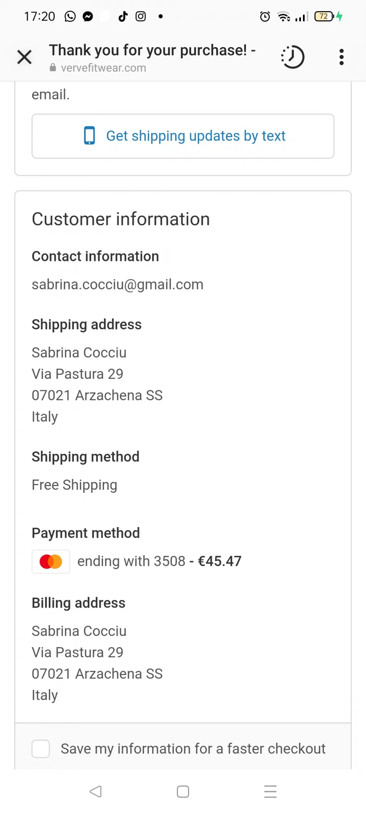Tap the phone icon in shipping updates button
The width and height of the screenshot is (366, 814).
(89, 136)
